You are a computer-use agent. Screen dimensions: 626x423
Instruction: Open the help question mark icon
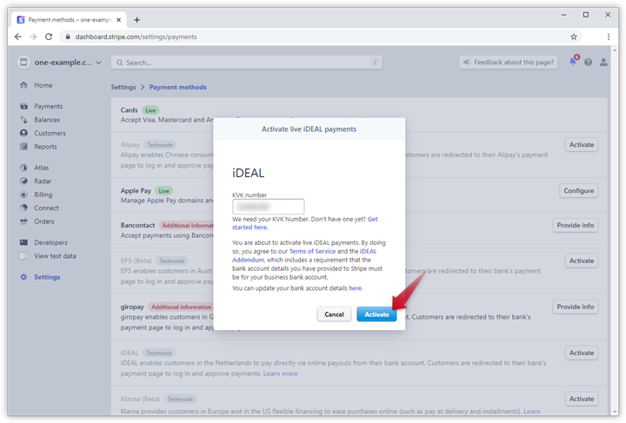pos(589,63)
